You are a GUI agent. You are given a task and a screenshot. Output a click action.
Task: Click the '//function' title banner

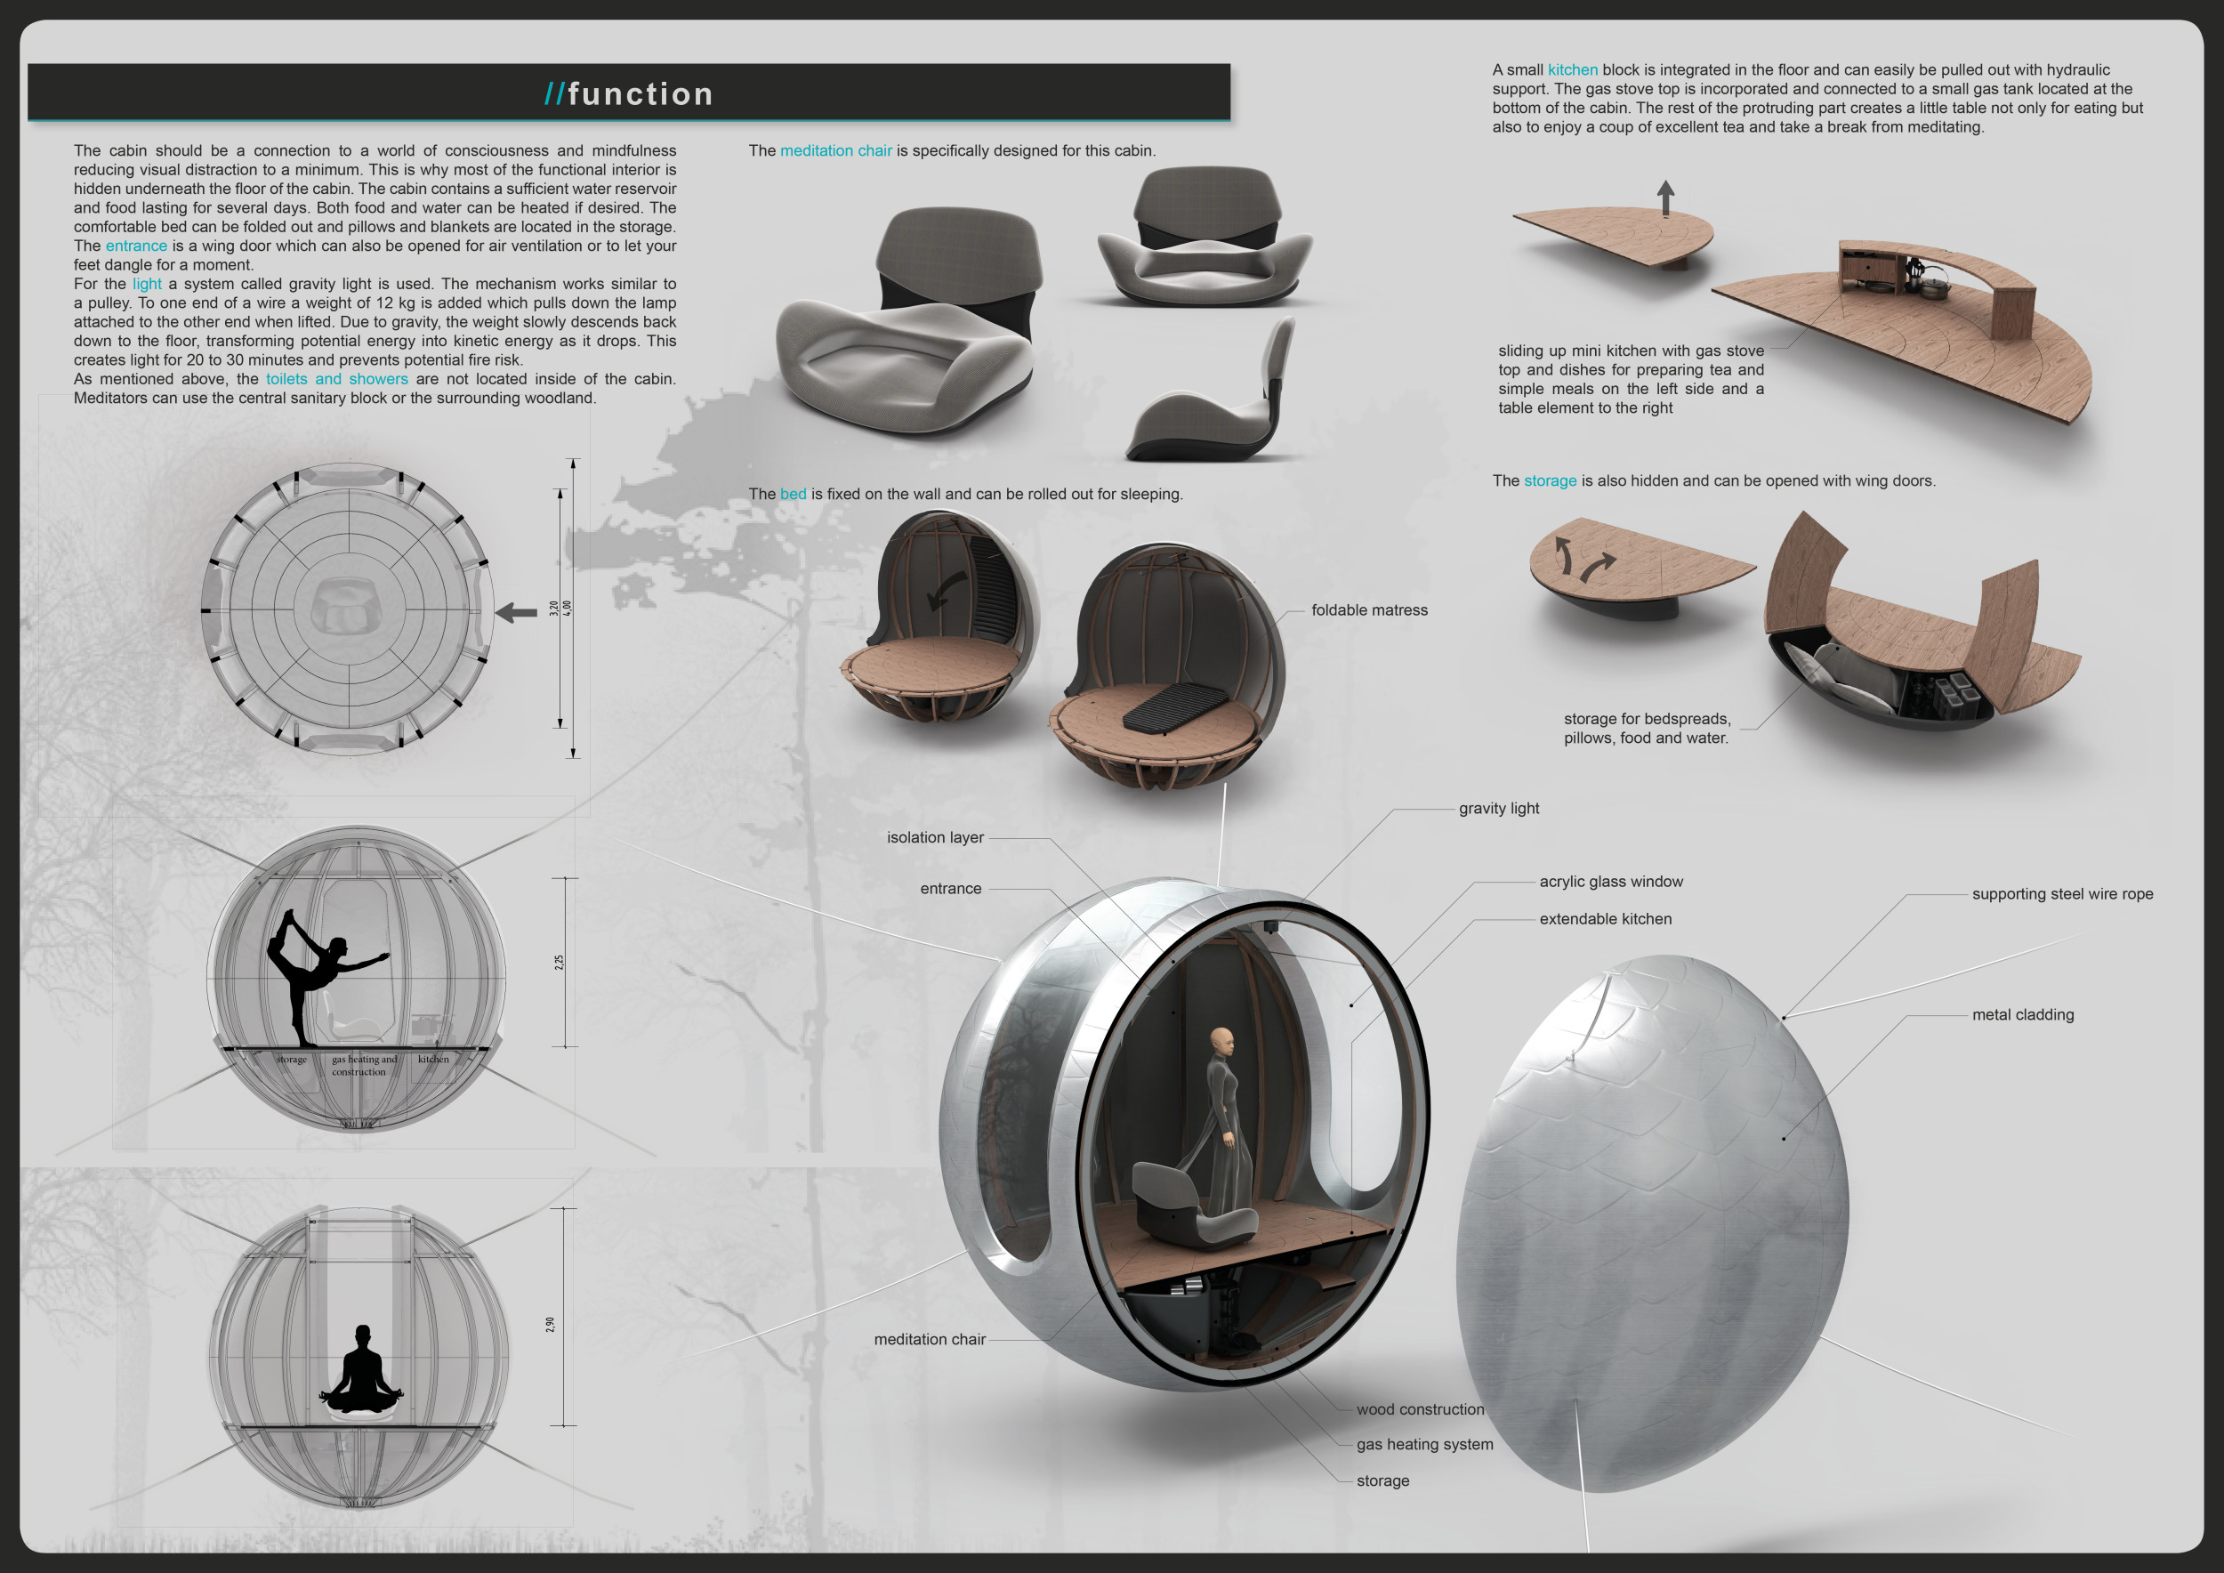pos(629,94)
